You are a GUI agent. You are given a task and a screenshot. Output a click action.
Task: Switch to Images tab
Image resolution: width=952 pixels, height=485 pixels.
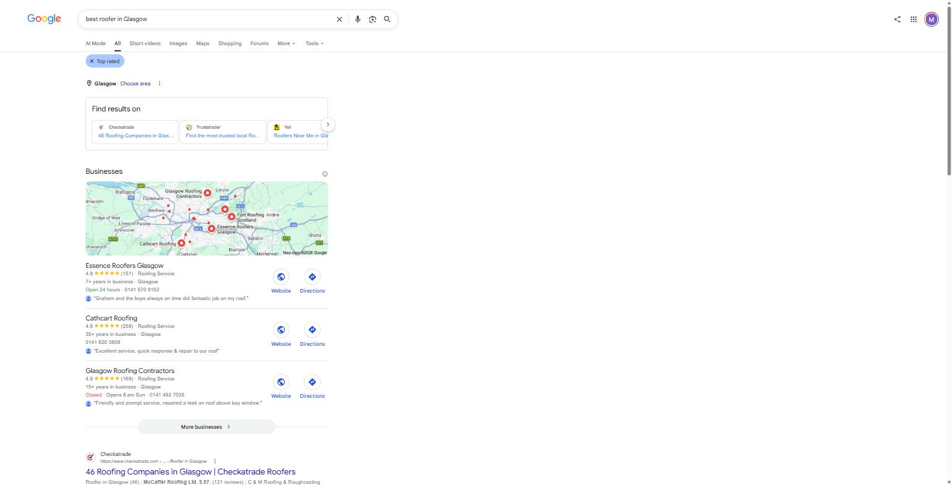click(178, 43)
